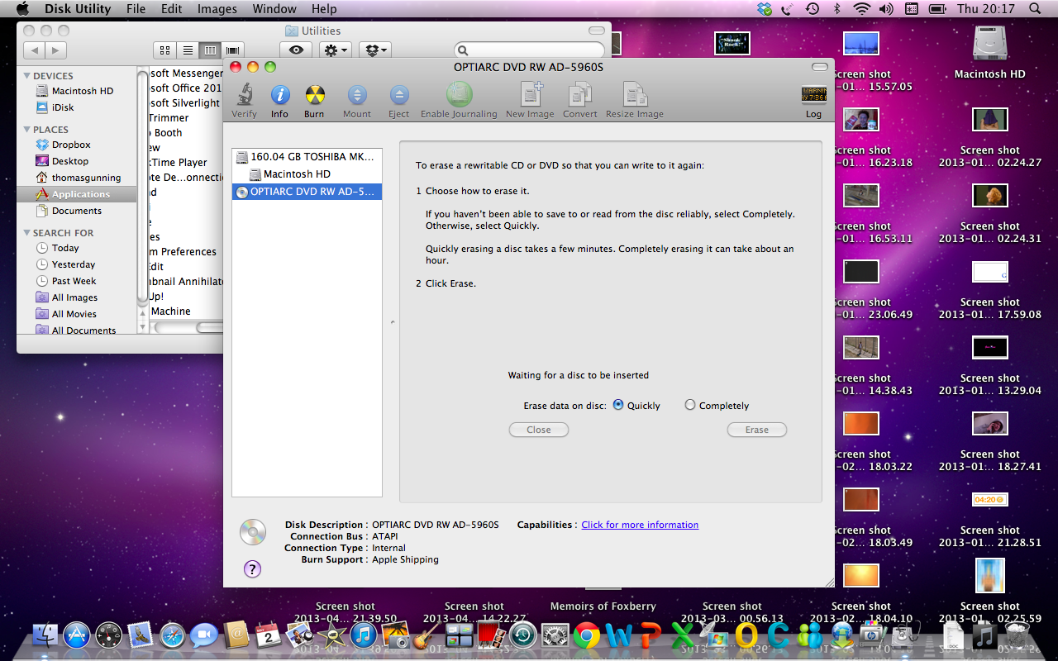The height and width of the screenshot is (661, 1058).
Task: Open the File menu
Action: (136, 9)
